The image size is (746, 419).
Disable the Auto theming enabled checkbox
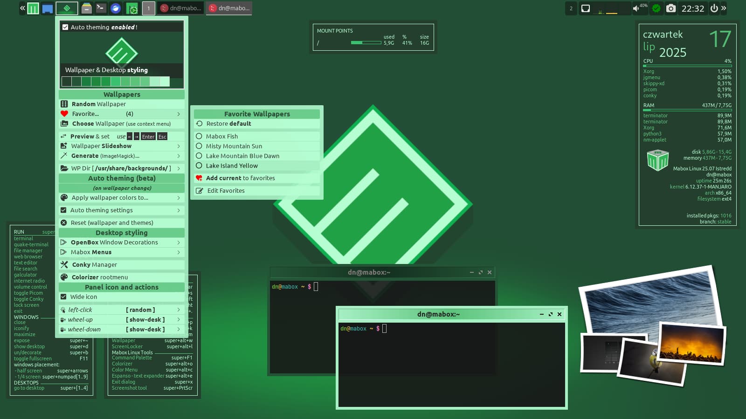coord(66,27)
